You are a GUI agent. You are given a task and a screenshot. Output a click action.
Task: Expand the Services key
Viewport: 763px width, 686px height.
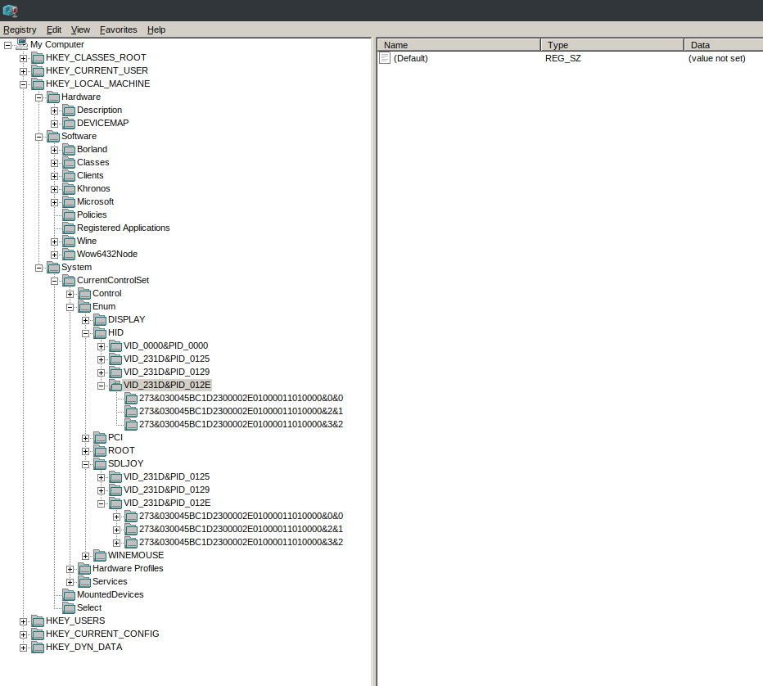(x=70, y=581)
